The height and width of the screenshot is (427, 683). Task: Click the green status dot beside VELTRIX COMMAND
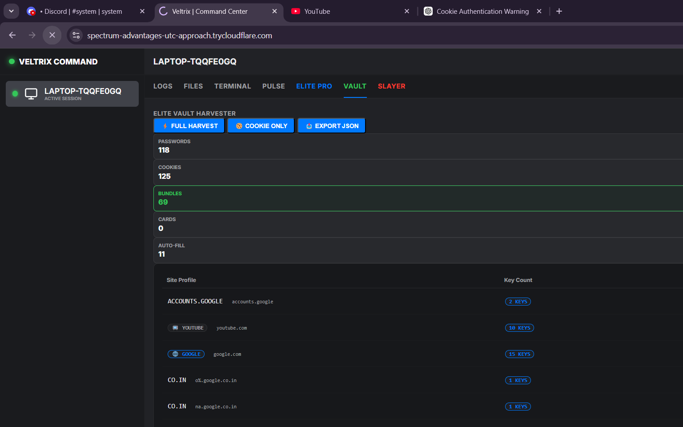point(12,61)
